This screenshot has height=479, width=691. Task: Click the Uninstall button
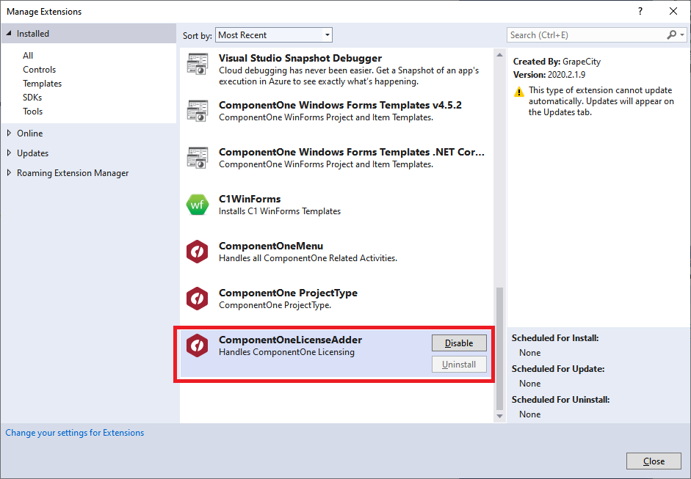(x=459, y=365)
